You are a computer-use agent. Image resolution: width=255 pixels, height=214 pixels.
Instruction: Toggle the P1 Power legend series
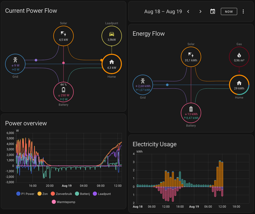click(x=25, y=194)
